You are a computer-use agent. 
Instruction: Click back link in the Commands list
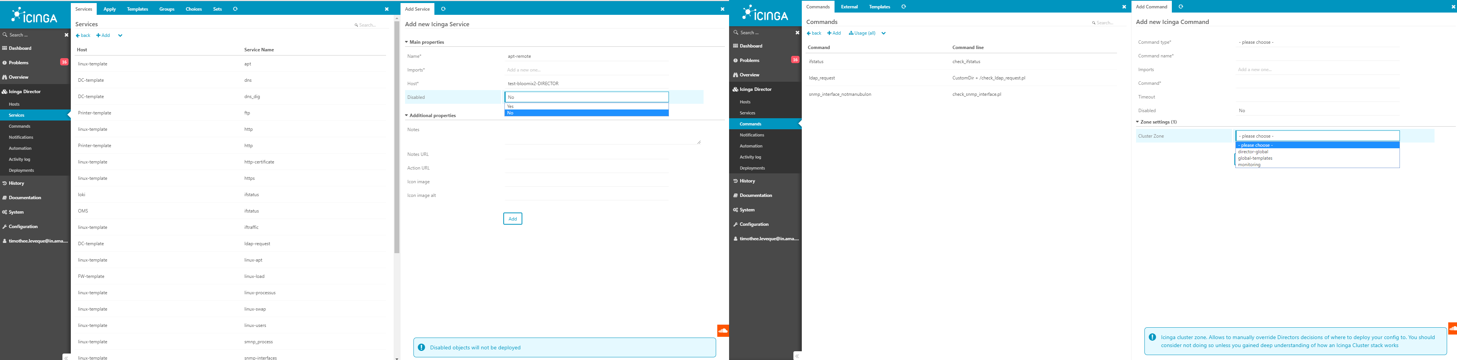pyautogui.click(x=814, y=33)
